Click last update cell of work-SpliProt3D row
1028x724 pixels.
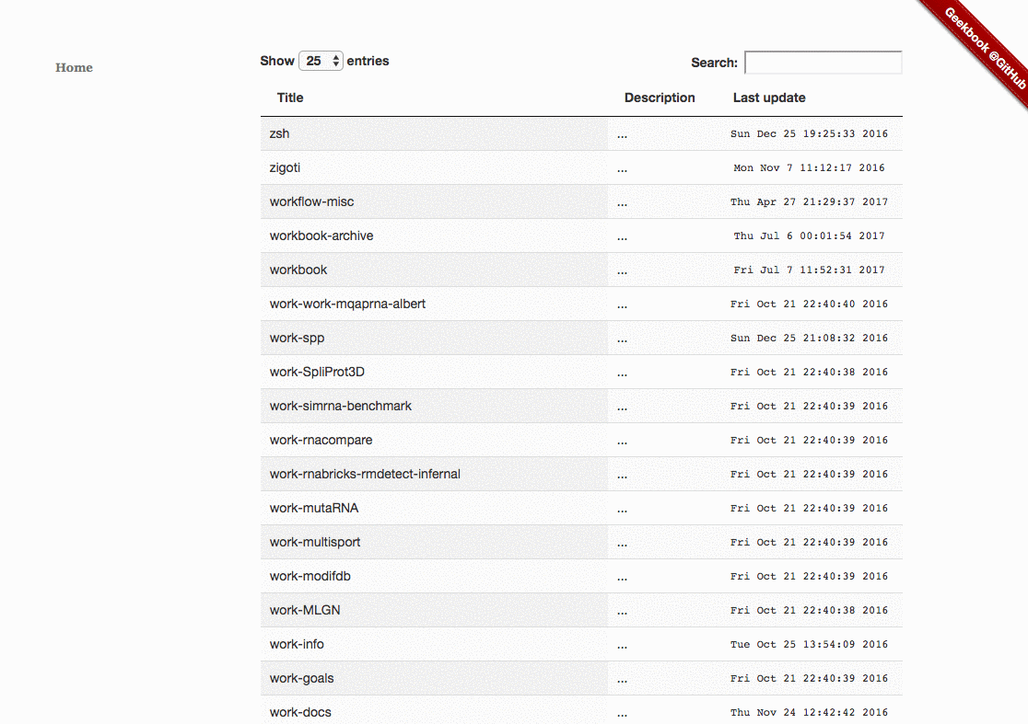[809, 372]
